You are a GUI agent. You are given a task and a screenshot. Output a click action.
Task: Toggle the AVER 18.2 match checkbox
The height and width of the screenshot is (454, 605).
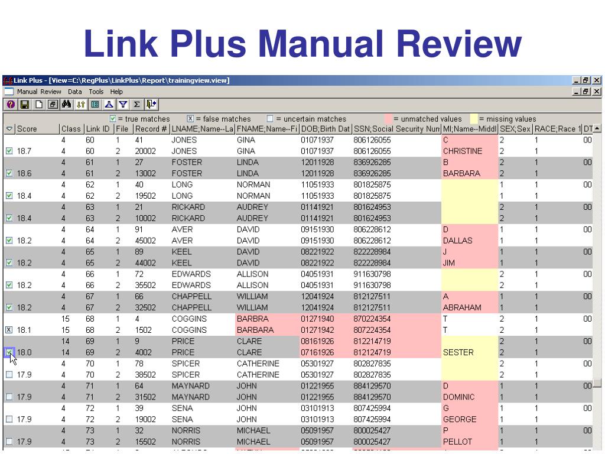(9, 241)
